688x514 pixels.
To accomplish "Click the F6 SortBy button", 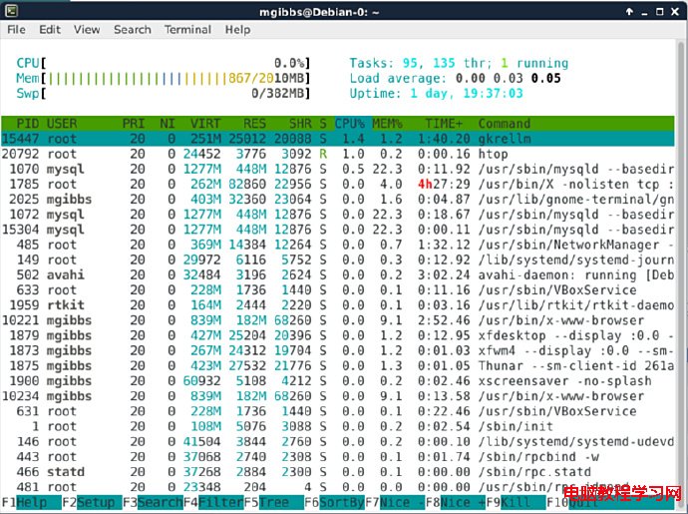I will pyautogui.click(x=334, y=502).
